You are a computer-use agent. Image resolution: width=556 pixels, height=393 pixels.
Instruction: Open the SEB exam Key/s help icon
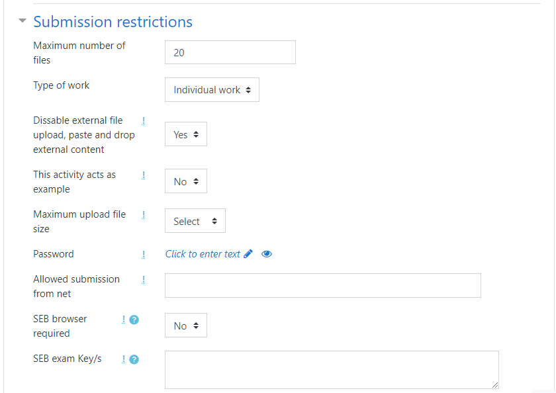tap(134, 359)
